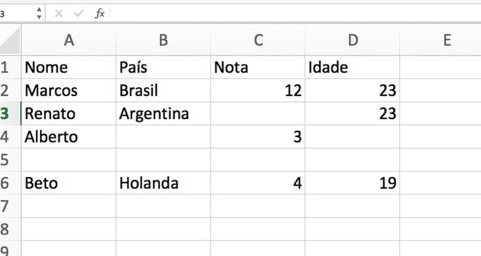The width and height of the screenshot is (481, 256).
Task: Select column D header
Action: point(352,41)
